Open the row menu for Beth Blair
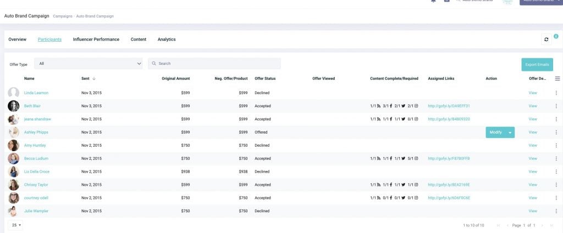This screenshot has height=233, width=563. [556, 106]
